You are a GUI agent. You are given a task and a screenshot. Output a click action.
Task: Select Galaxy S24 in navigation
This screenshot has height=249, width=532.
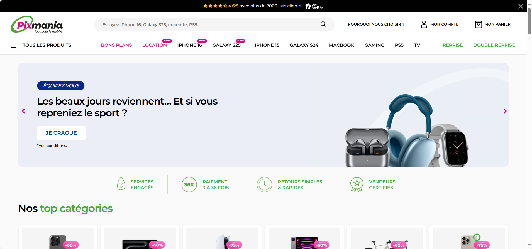[304, 45]
